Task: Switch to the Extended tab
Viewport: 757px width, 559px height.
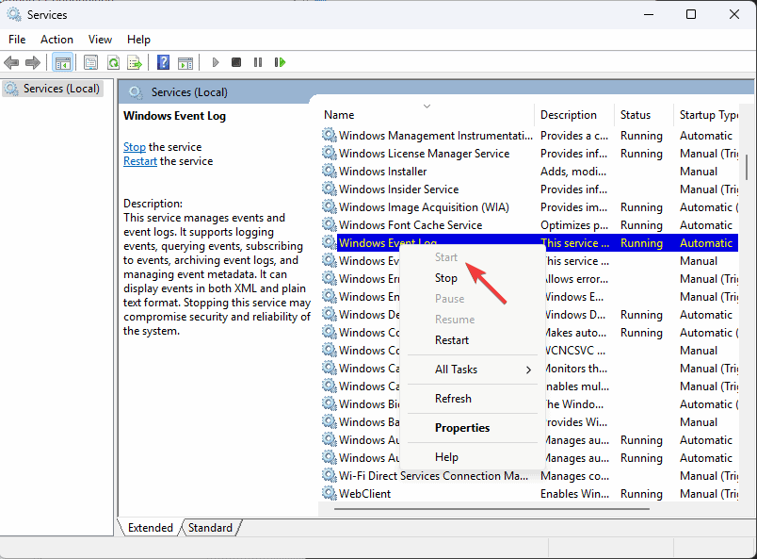Action: (150, 528)
